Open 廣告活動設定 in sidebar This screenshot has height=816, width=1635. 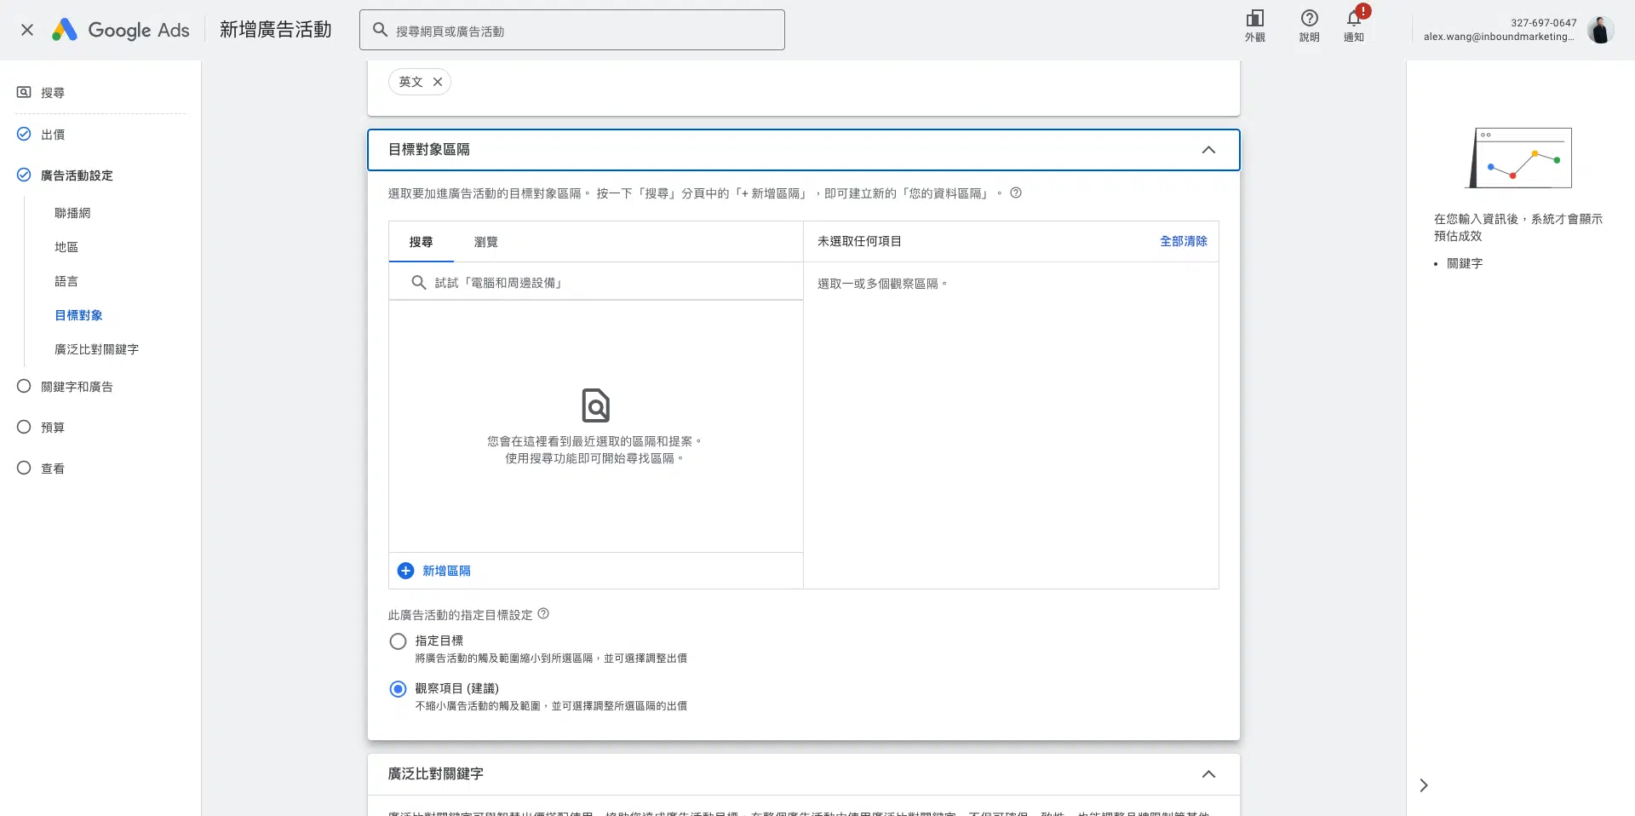click(x=77, y=175)
